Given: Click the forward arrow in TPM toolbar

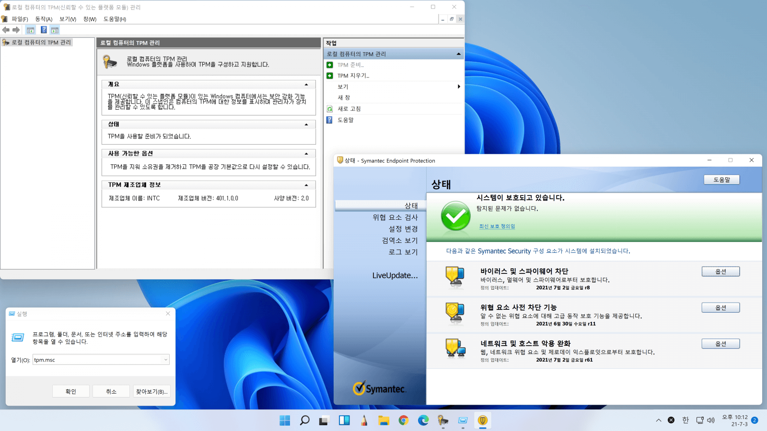Looking at the screenshot, I should click(16, 30).
